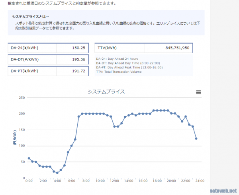Click the TTV(kWh) label cell
239x195 pixels.
pos(119,48)
